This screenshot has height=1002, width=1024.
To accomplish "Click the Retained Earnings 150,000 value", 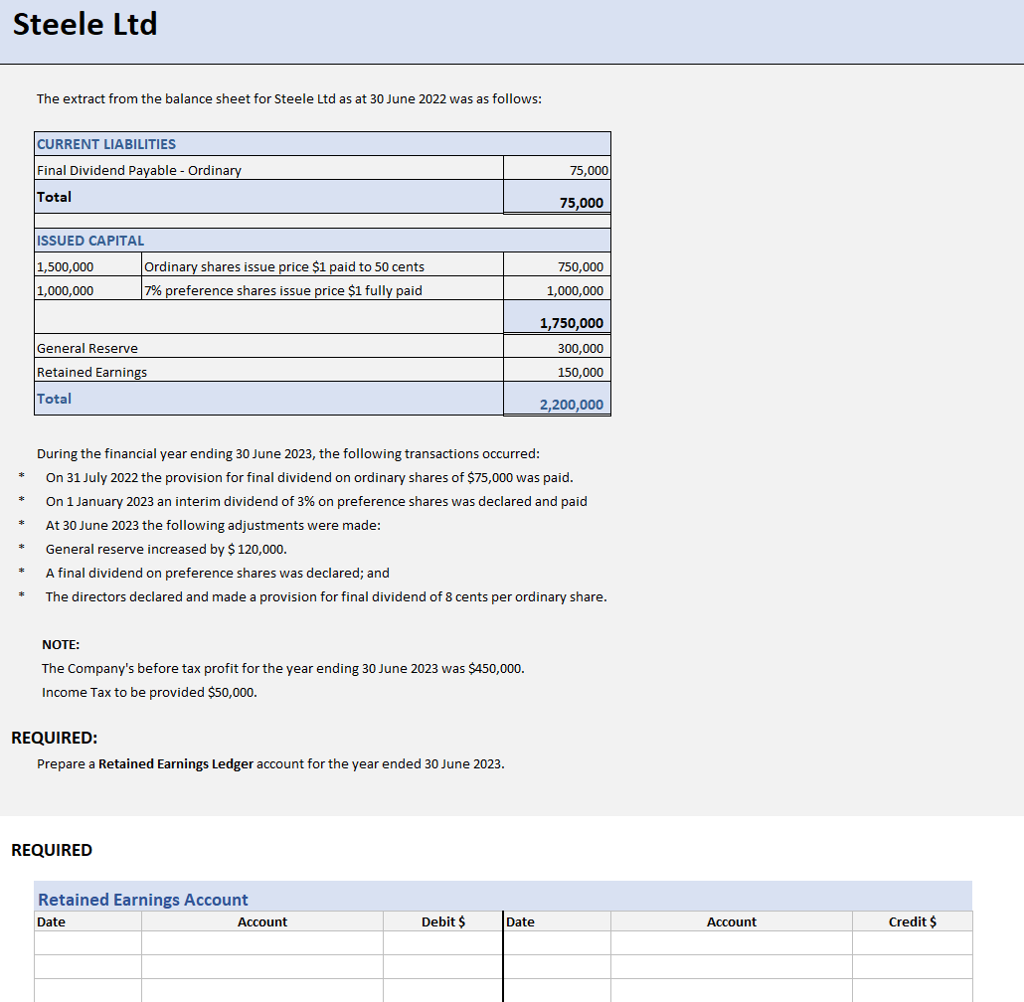I will 586,372.
